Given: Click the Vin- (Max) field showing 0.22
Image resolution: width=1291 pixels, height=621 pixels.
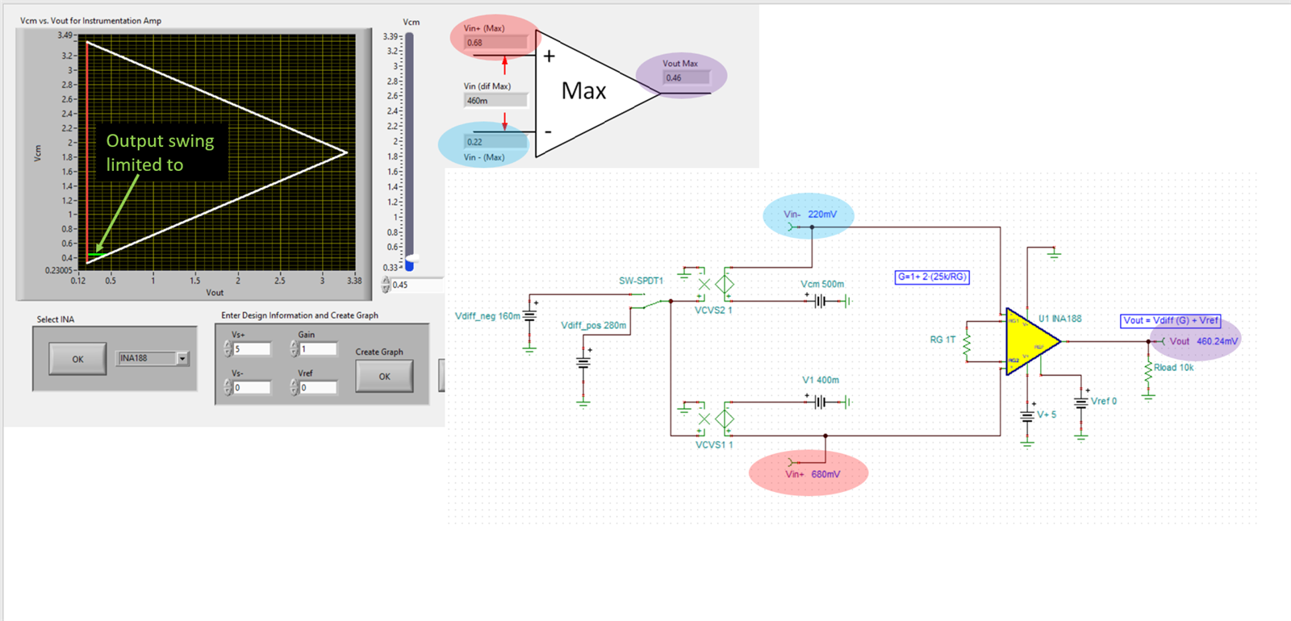Looking at the screenshot, I should 496,142.
